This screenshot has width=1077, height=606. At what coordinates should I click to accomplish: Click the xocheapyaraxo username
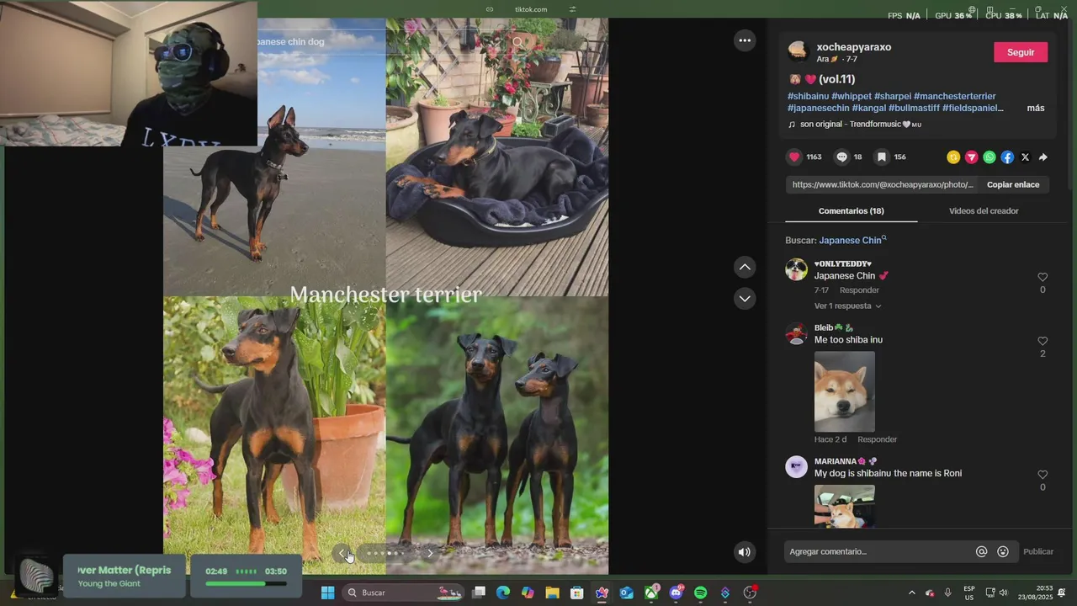tap(853, 47)
